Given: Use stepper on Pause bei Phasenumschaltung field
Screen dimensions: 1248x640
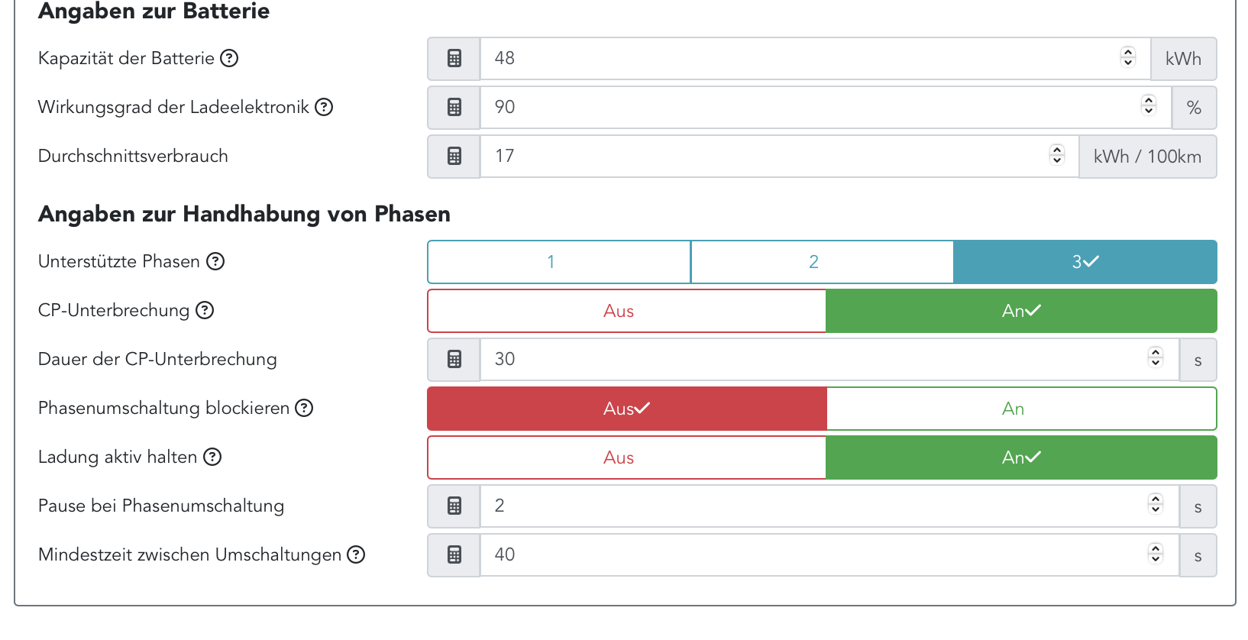Looking at the screenshot, I should tap(1156, 504).
